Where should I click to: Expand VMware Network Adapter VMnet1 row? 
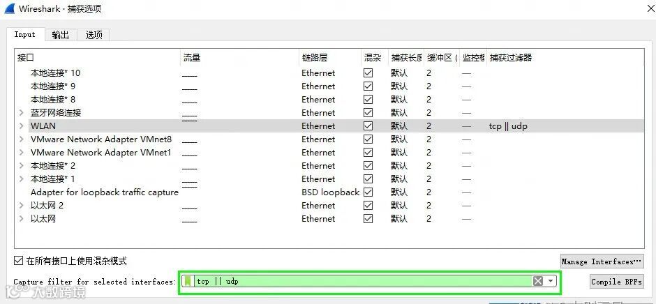(x=22, y=153)
